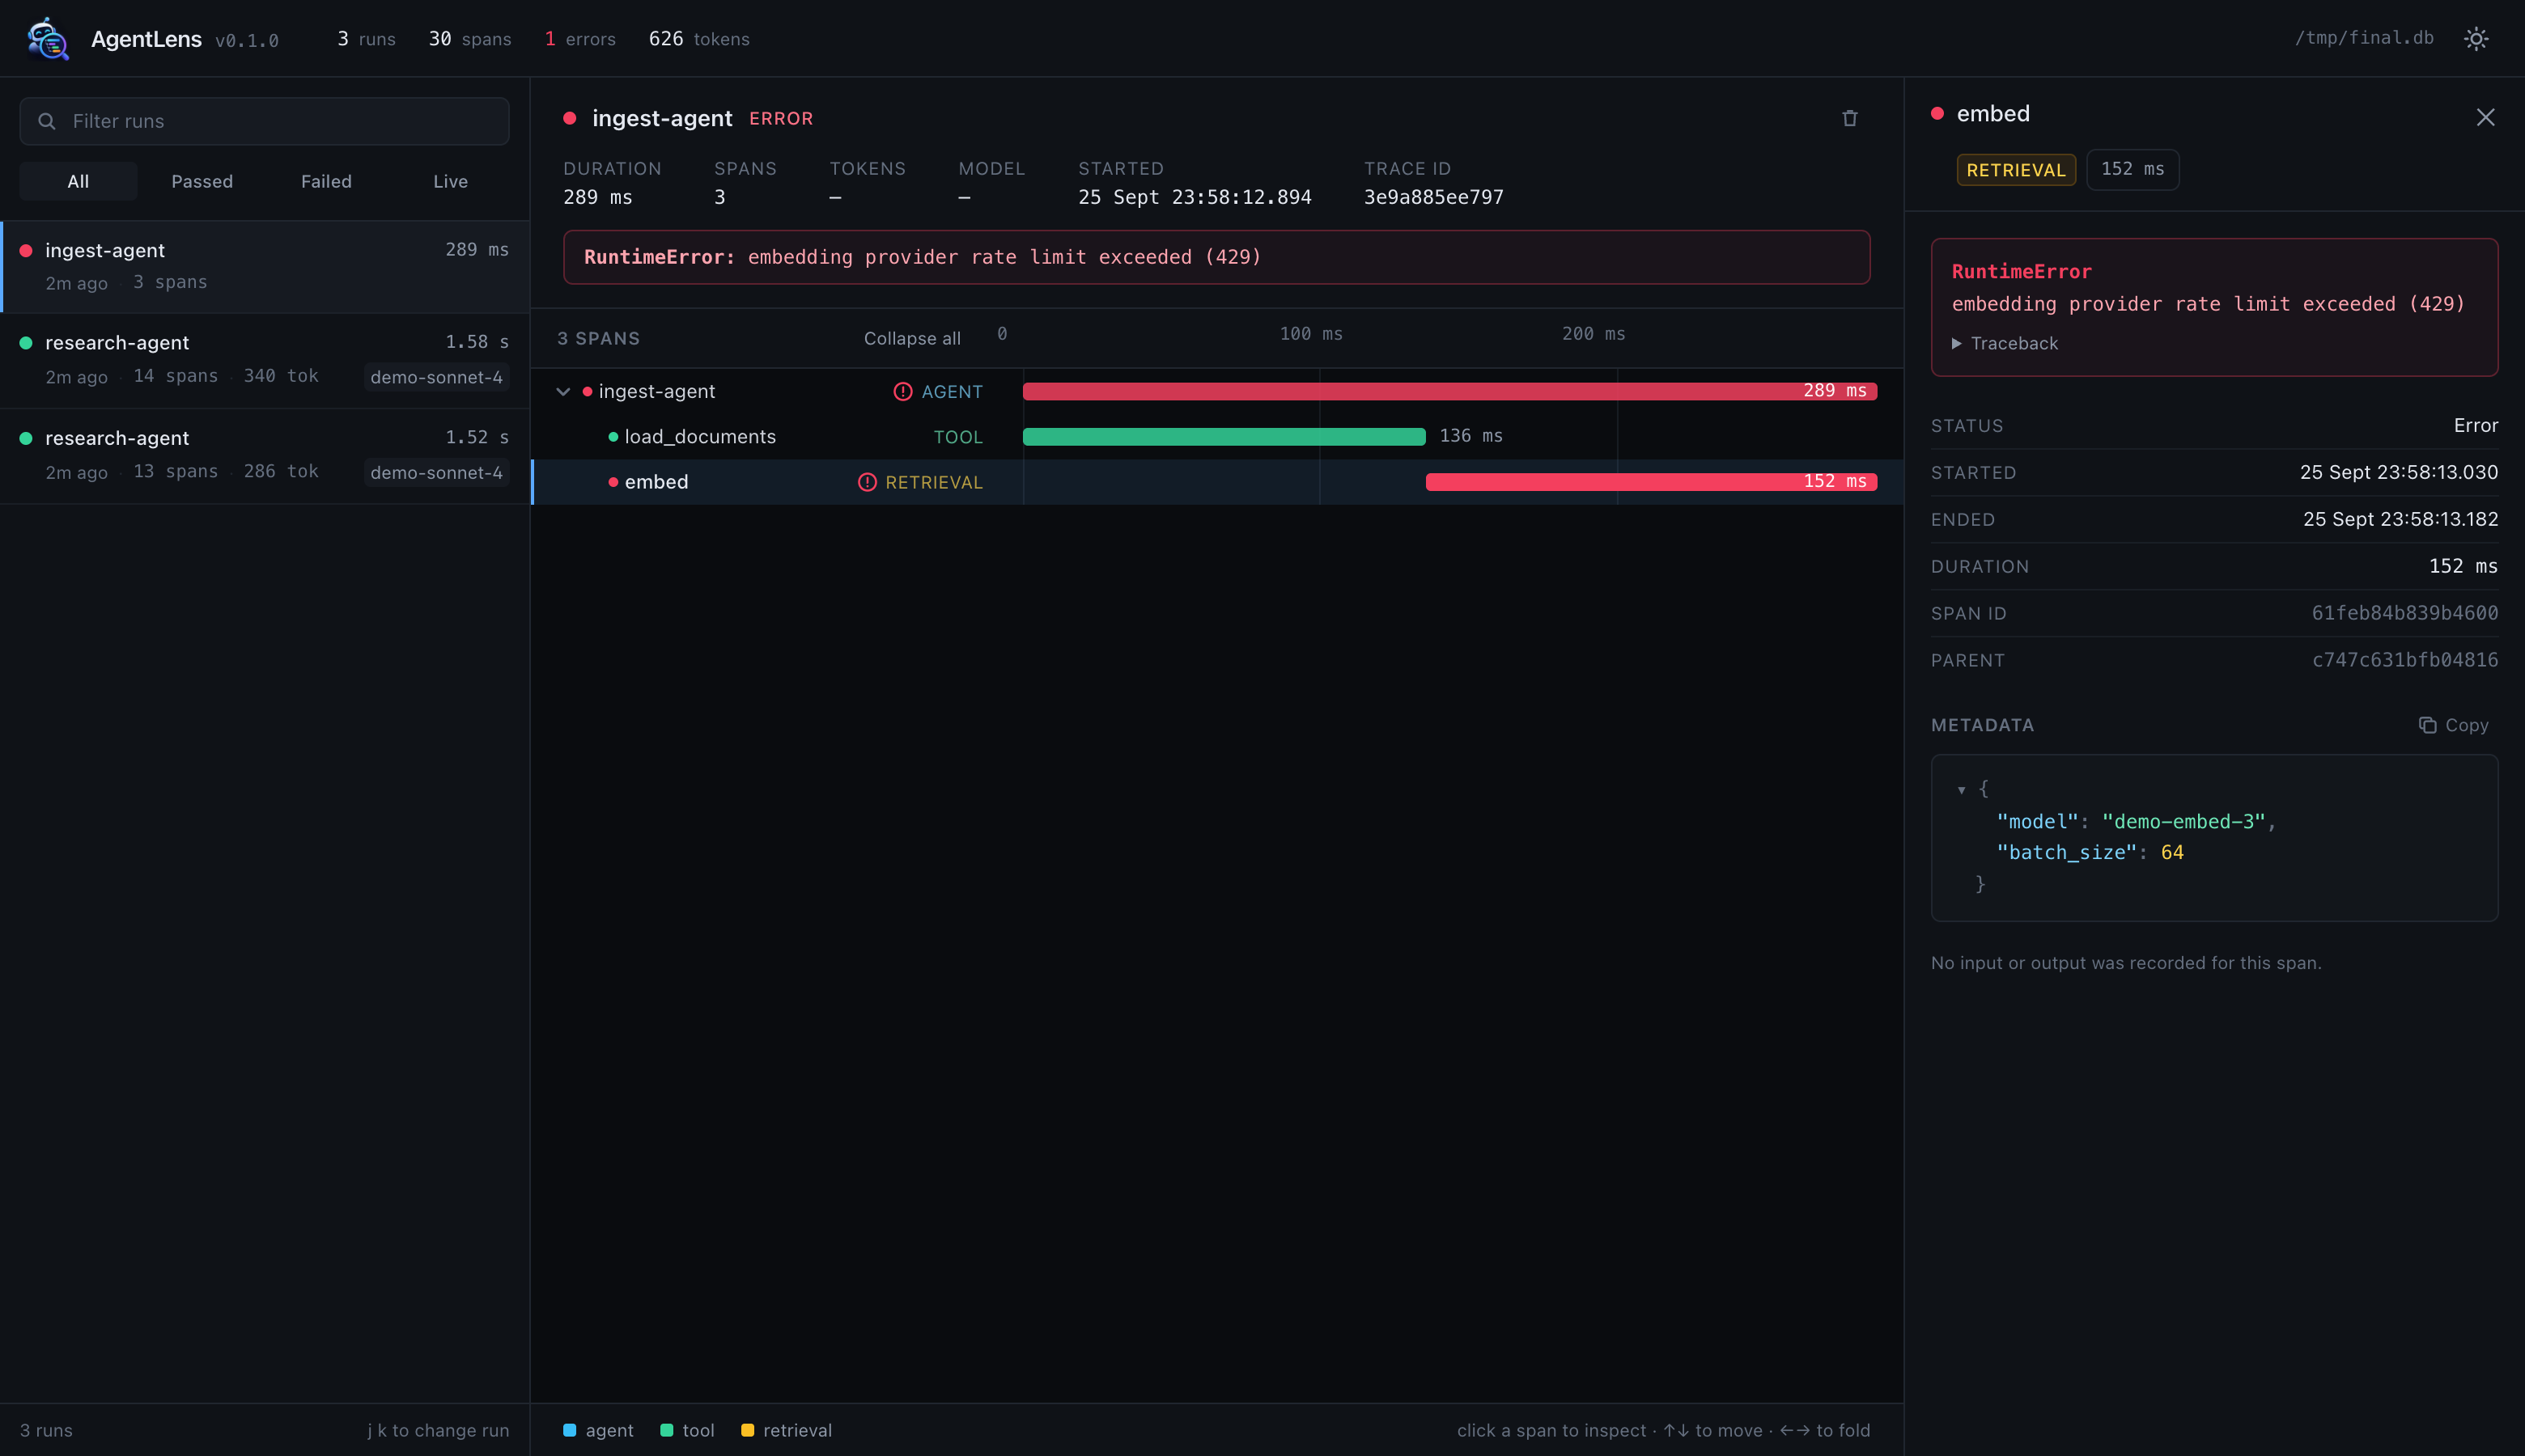The image size is (2525, 1456).
Task: Click the 152 ms embed timeline bar
Action: tap(1651, 482)
